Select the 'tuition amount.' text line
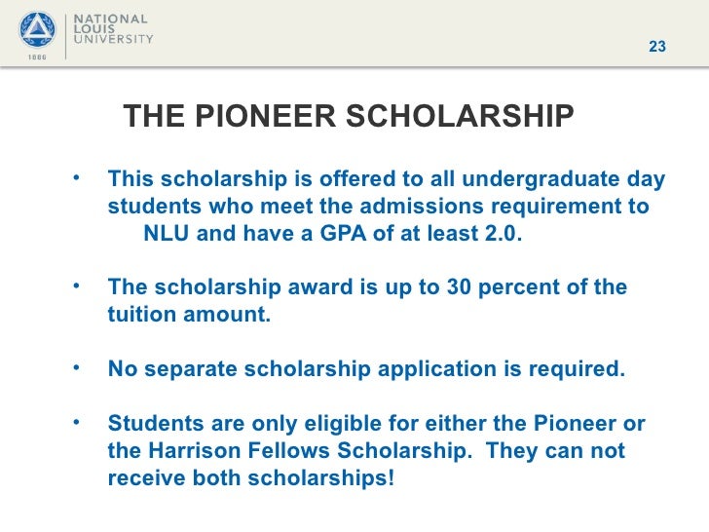The width and height of the screenshot is (709, 532). coord(189,315)
